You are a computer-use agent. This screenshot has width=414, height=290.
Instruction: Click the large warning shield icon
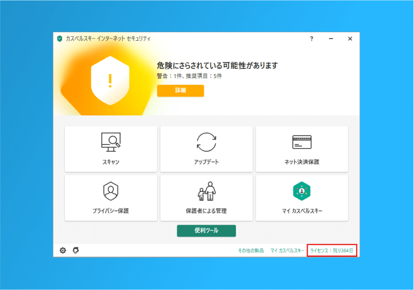tap(110, 79)
